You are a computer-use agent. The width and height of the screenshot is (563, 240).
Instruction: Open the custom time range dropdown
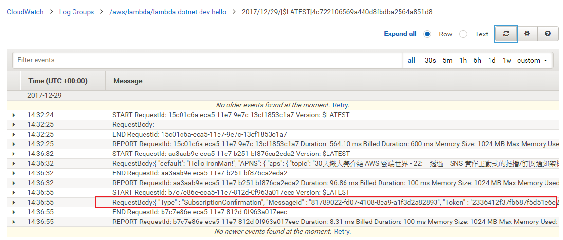click(532, 60)
